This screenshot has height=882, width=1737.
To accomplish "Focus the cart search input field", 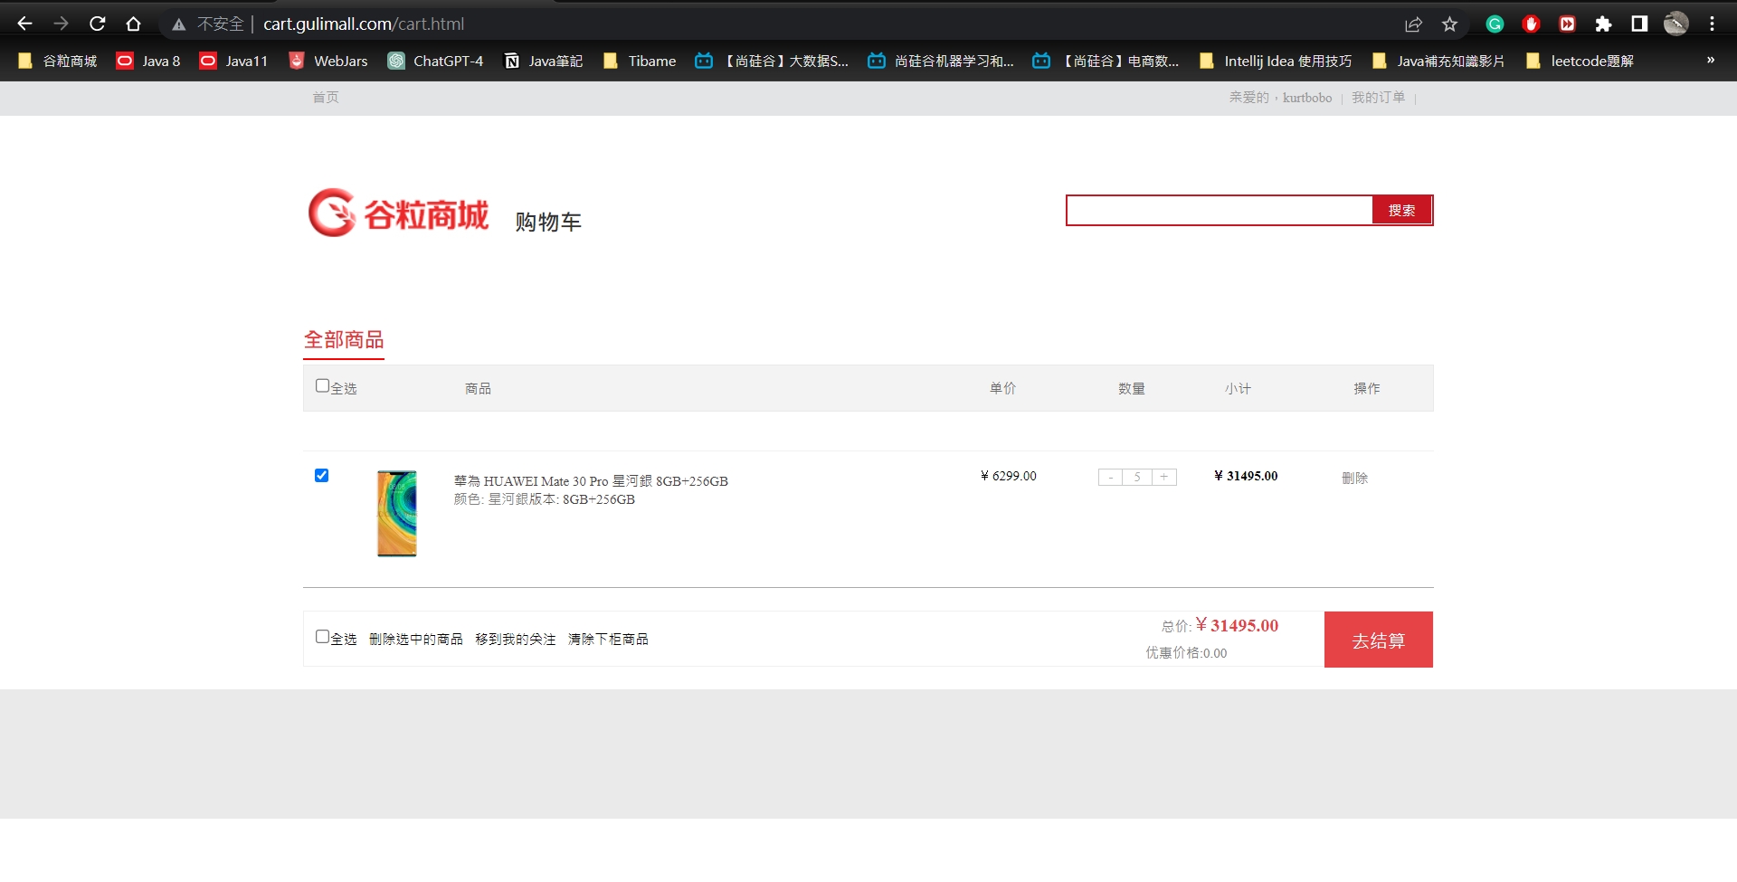I will coord(1220,210).
